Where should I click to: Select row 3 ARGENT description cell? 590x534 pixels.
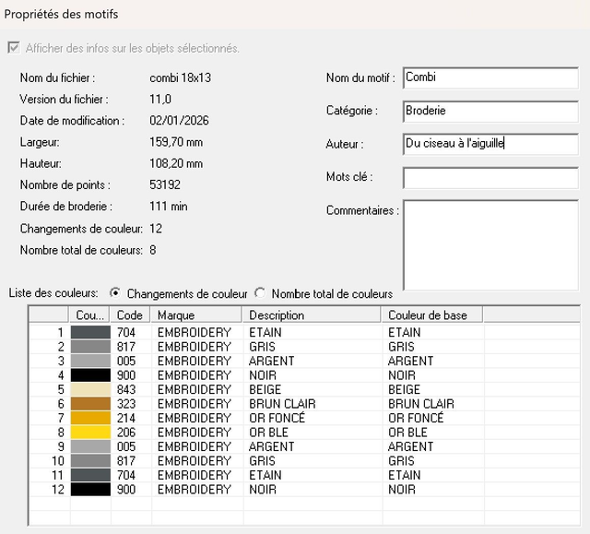(x=312, y=361)
